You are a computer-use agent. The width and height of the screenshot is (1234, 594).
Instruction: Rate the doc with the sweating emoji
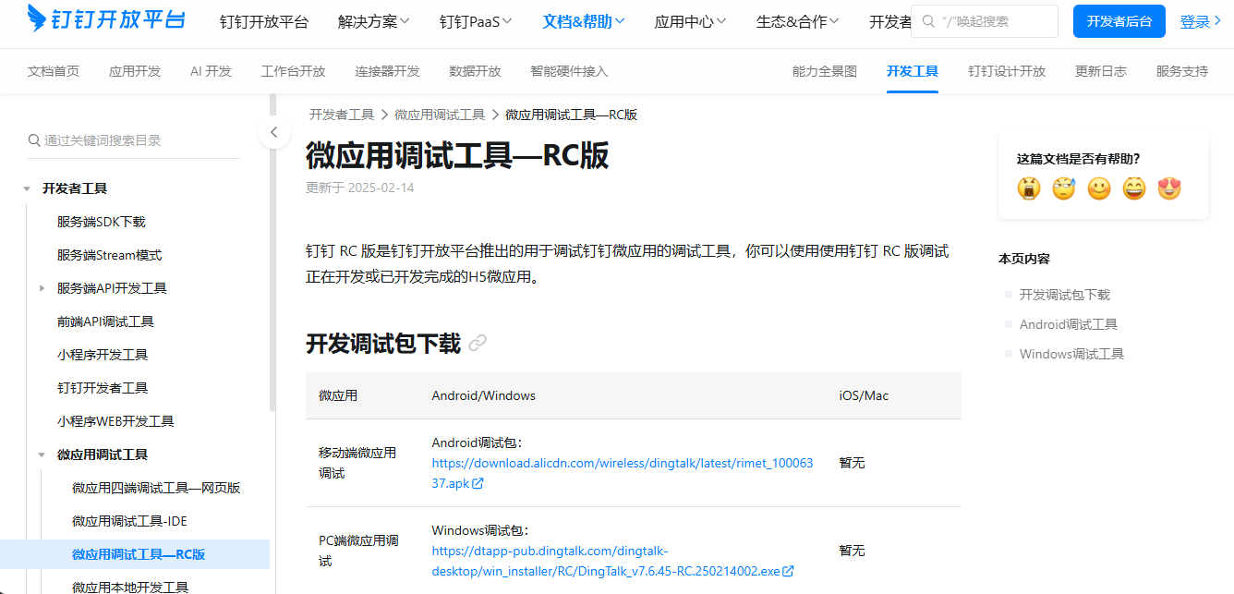pyautogui.click(x=1064, y=188)
